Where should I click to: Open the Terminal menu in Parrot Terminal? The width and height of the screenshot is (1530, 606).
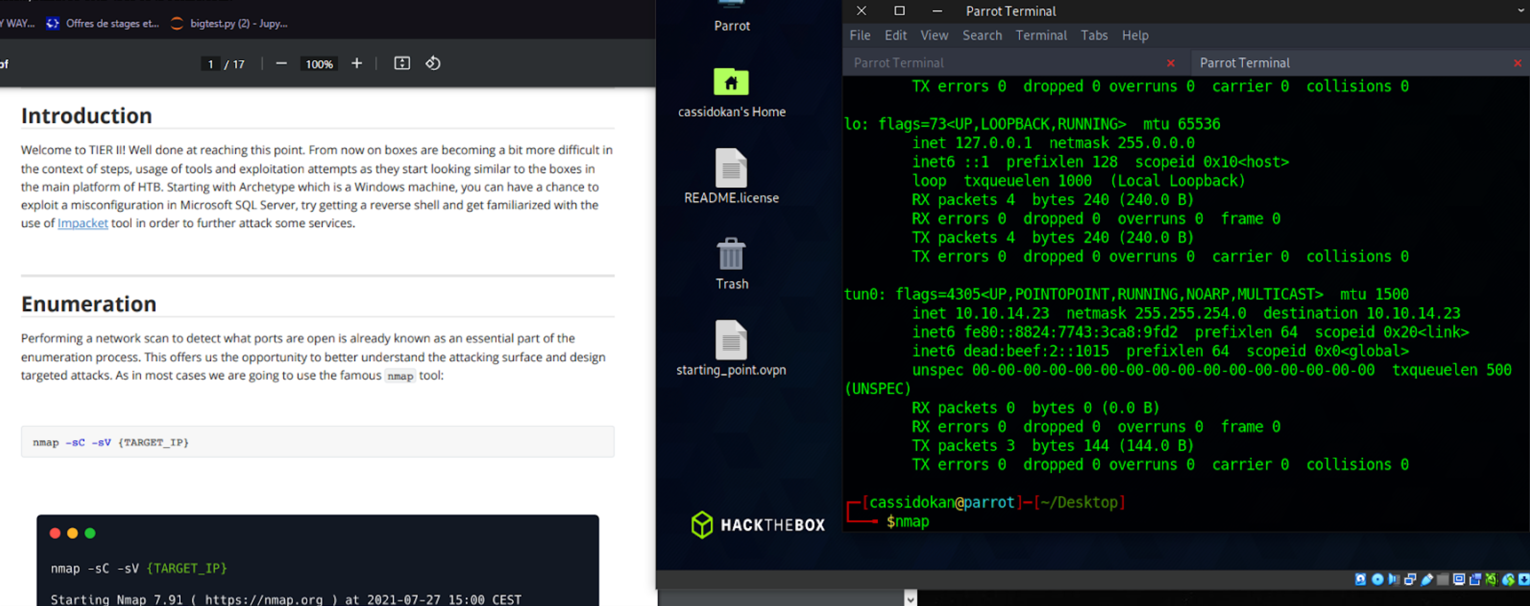(1040, 36)
